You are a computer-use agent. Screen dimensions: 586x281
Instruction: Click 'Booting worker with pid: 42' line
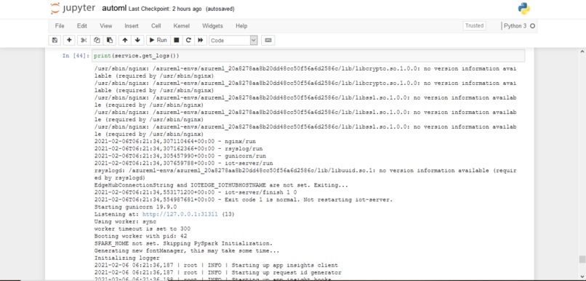pyautogui.click(x=141, y=236)
